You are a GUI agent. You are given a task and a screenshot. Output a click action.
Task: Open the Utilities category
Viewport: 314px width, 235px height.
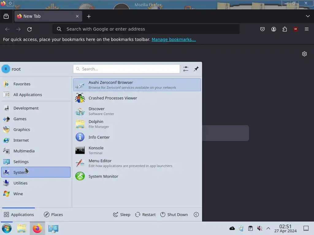(36, 183)
